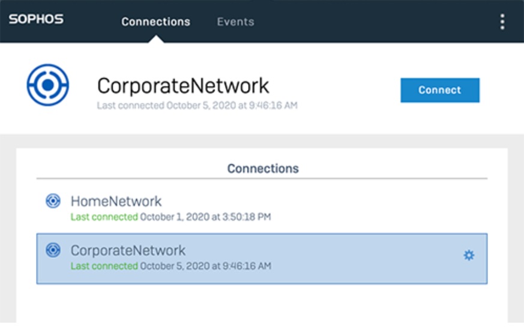Click the list CorporateNetwork's green Last connected label
The image size is (524, 336).
pyautogui.click(x=104, y=266)
